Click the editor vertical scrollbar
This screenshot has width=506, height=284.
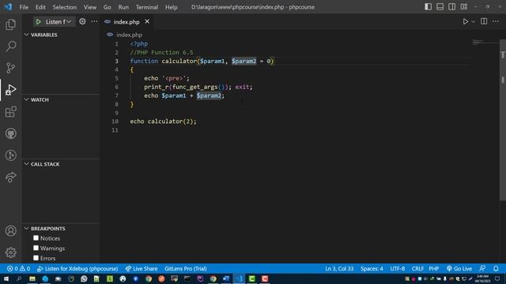[x=503, y=120]
